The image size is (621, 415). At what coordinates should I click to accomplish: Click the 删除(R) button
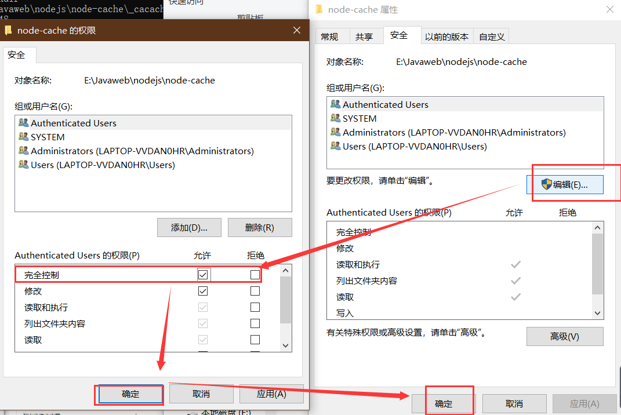coord(260,227)
